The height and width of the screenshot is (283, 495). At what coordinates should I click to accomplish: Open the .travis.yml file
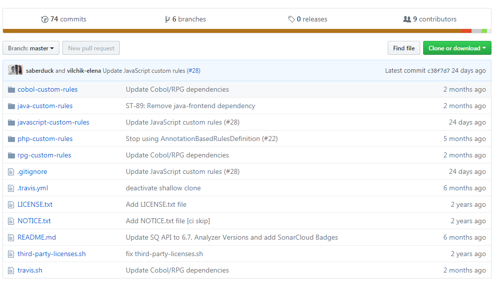(33, 188)
